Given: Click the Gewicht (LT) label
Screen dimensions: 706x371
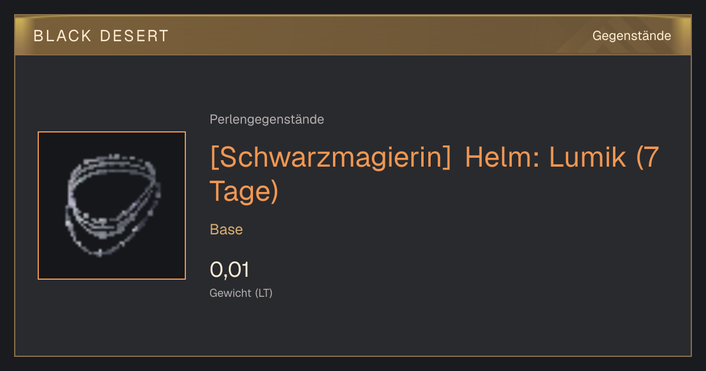Looking at the screenshot, I should [241, 293].
